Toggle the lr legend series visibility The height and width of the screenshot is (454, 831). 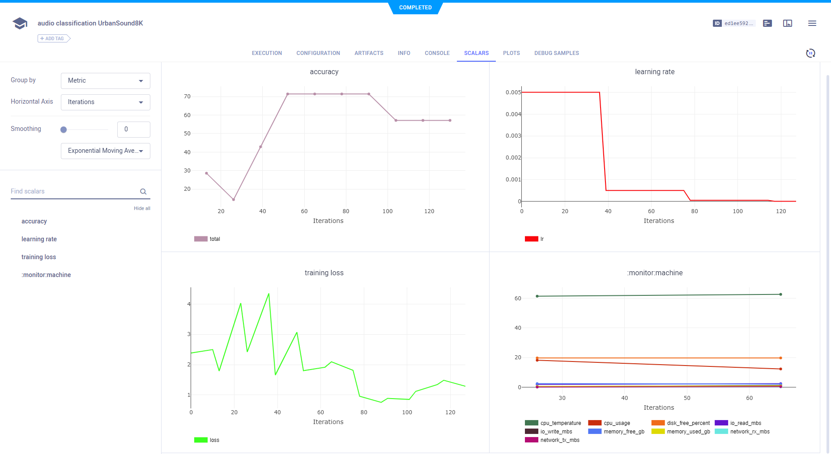tap(534, 239)
